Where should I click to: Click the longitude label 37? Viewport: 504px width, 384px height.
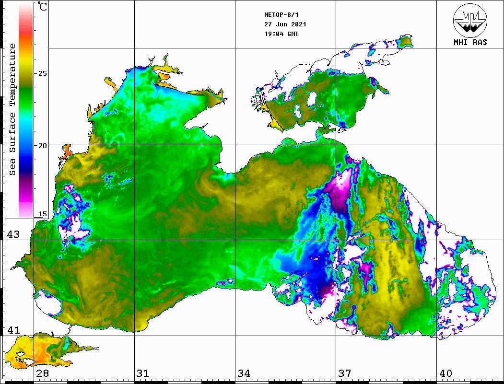(344, 373)
